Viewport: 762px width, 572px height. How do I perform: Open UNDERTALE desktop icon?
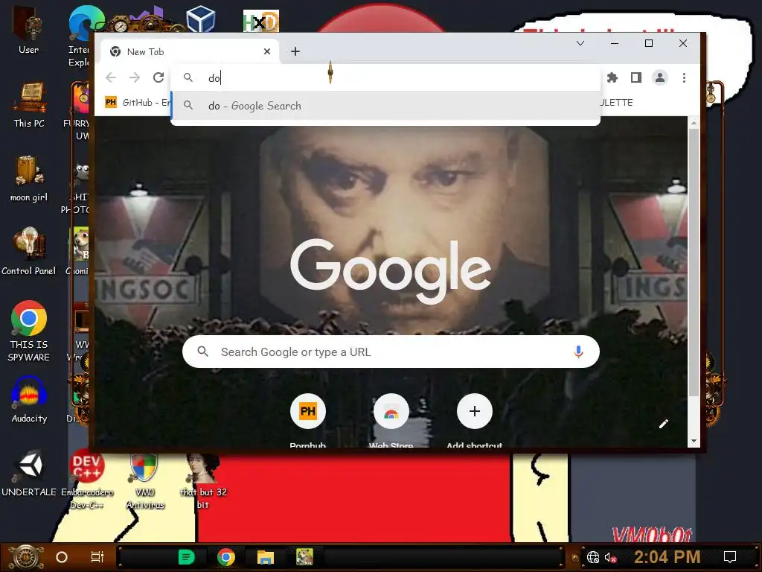coord(29,473)
